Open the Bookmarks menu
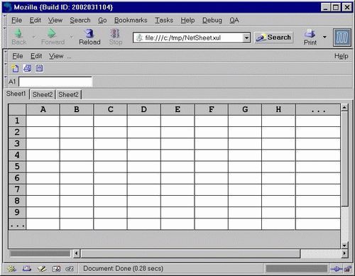The image size is (355, 276). 131,21
